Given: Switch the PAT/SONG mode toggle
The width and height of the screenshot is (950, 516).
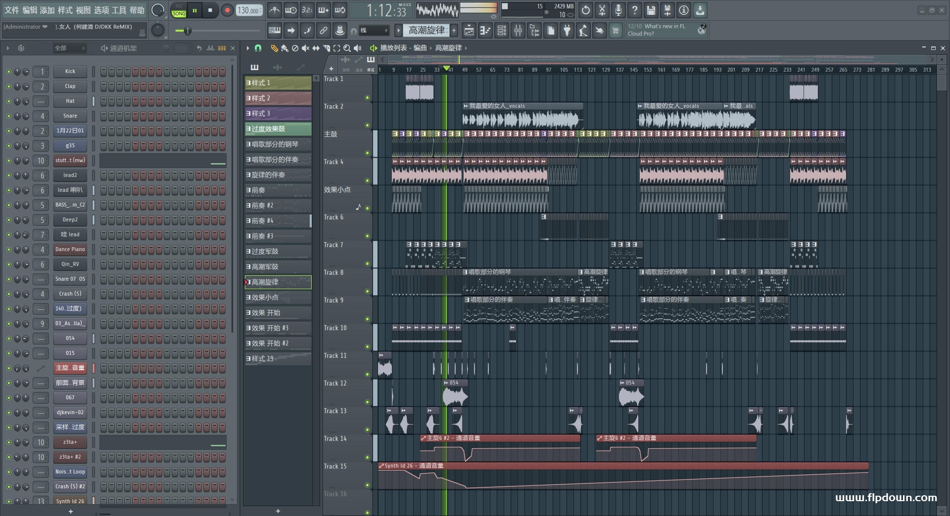Looking at the screenshot, I should 179,10.
